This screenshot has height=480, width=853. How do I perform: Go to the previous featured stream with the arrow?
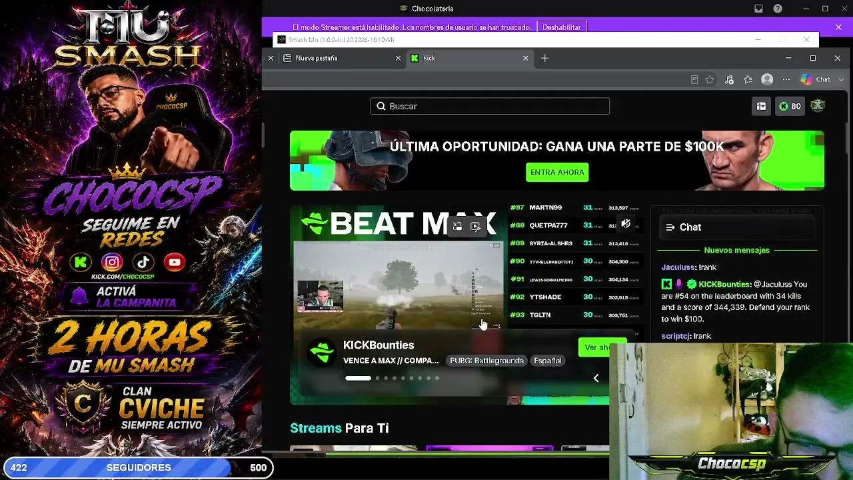596,378
